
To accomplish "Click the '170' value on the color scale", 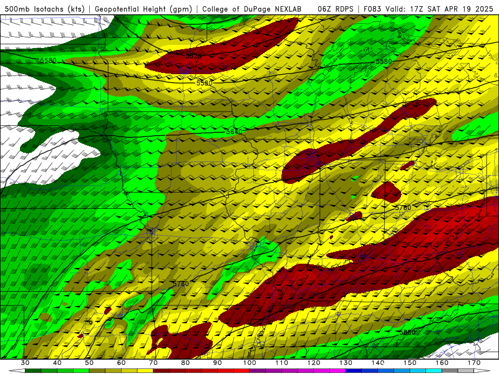I will pos(474,363).
